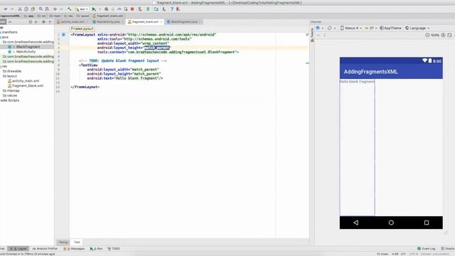
Task: Click the app breadcrumb in navigation bar
Action: [29, 16]
